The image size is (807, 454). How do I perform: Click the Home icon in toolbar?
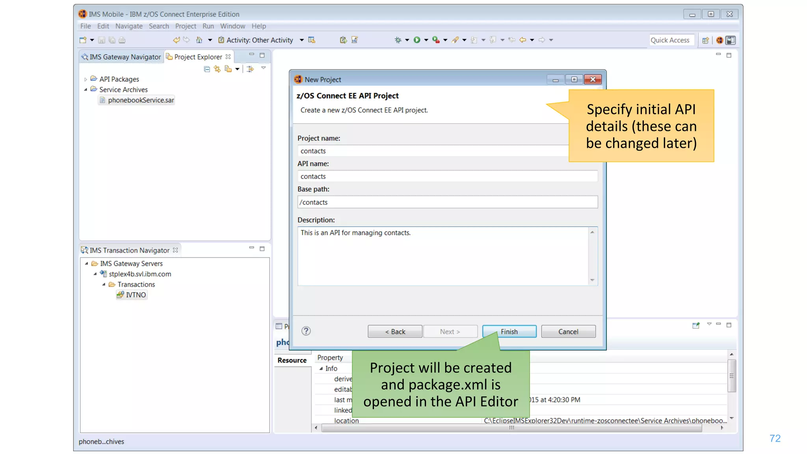199,40
